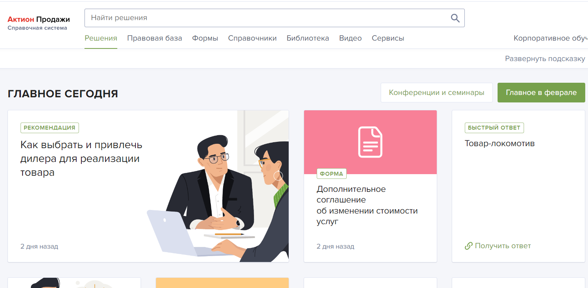Screen dimensions: 588x288
Task: Open Корпоративное обучение link
Action: coord(550,39)
